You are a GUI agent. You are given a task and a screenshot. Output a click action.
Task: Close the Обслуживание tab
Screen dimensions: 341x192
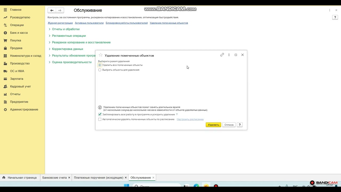pos(153,178)
